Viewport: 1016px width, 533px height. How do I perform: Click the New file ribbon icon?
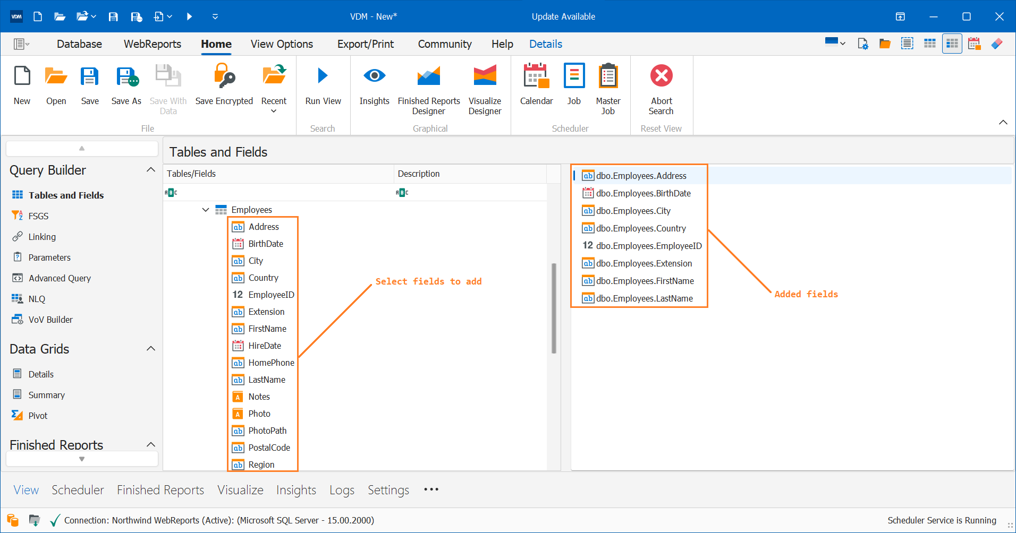pos(22,76)
